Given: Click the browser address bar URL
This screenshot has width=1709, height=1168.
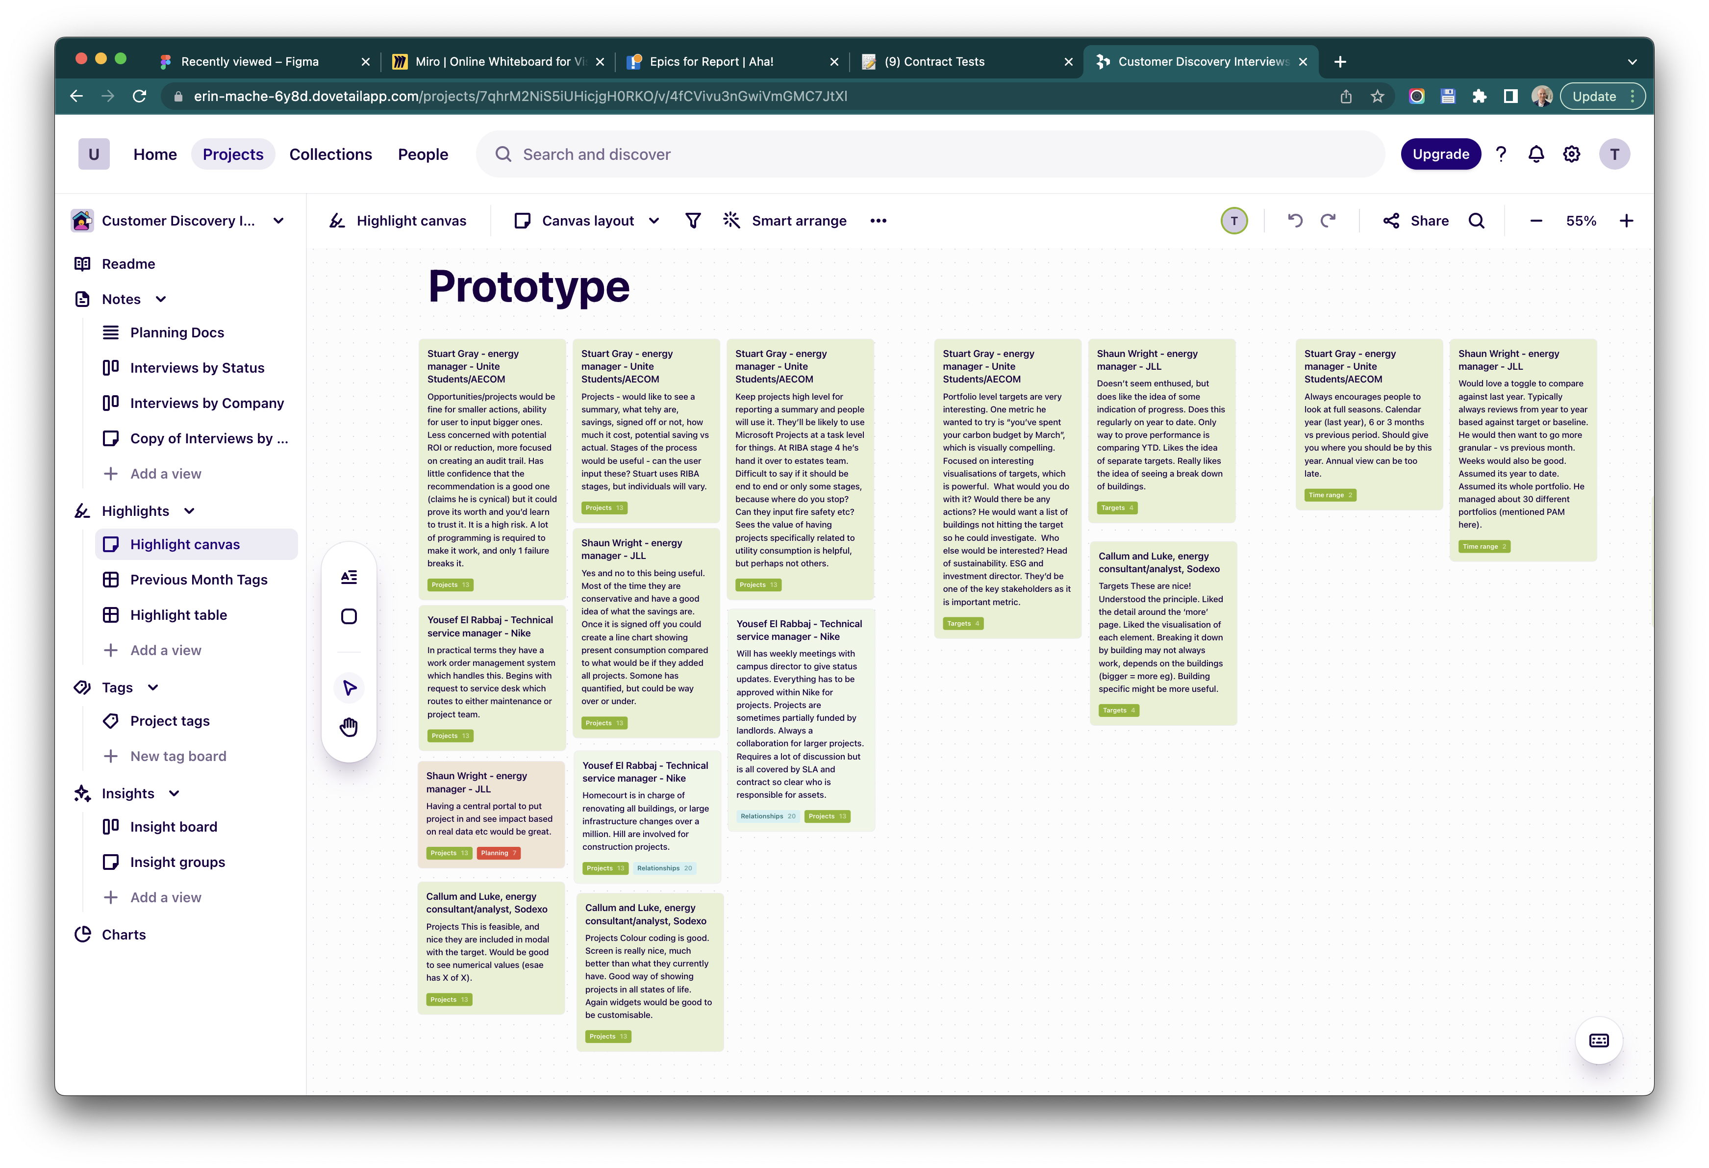Looking at the screenshot, I should [520, 96].
